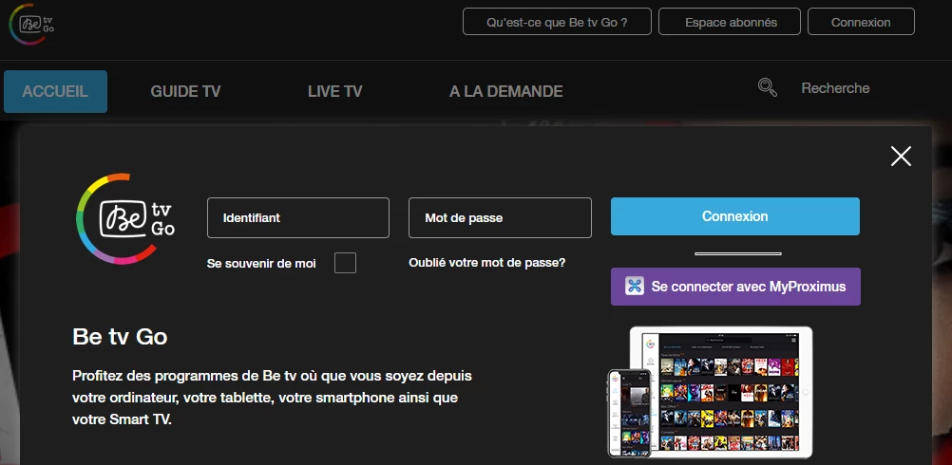The width and height of the screenshot is (952, 465).
Task: Switch to LIVE TV tab
Action: pyautogui.click(x=334, y=91)
